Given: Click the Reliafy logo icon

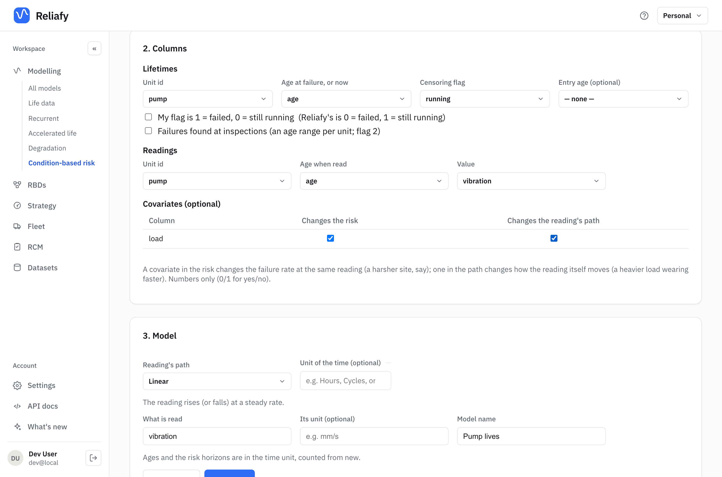Looking at the screenshot, I should click(22, 15).
